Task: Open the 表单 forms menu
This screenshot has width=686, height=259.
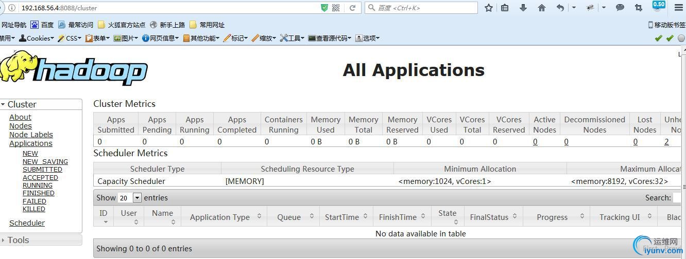Action: click(x=97, y=38)
